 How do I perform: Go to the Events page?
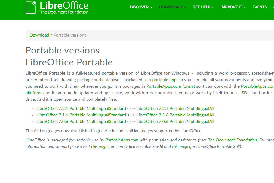coord(260,7)
